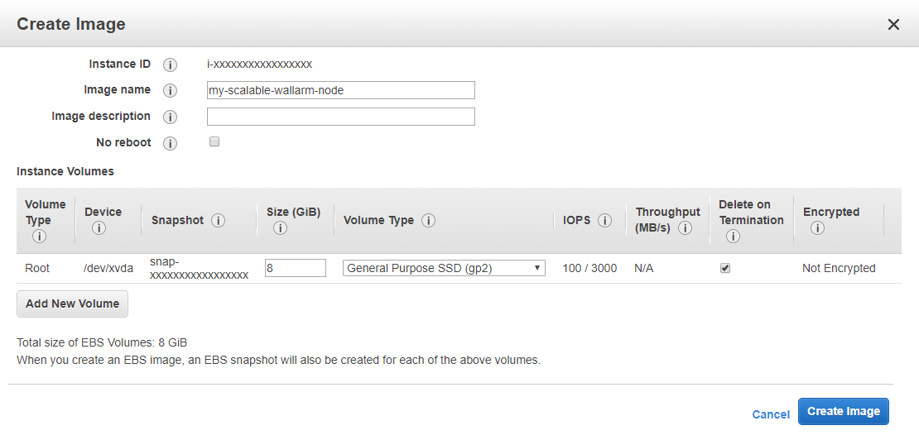Click into the Image description field
Image resolution: width=919 pixels, height=440 pixels.
coord(340,117)
